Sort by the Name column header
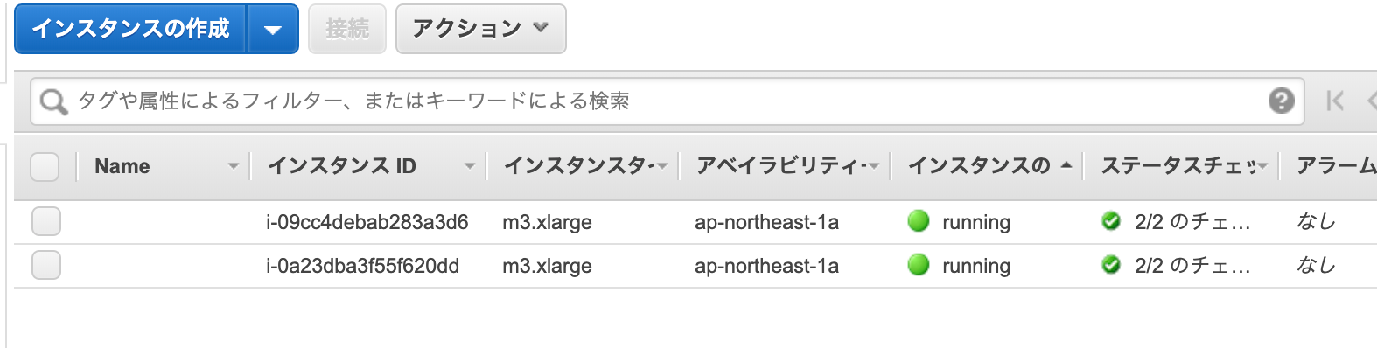The image size is (1377, 348). tap(122, 166)
